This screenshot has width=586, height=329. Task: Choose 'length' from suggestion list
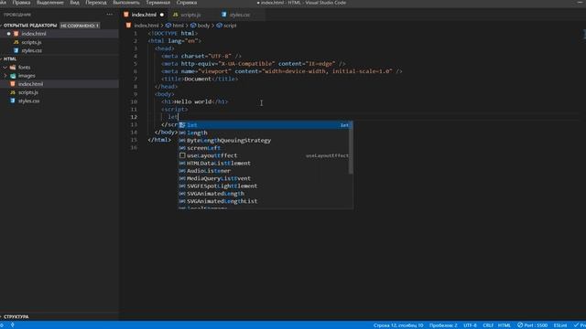265,133
